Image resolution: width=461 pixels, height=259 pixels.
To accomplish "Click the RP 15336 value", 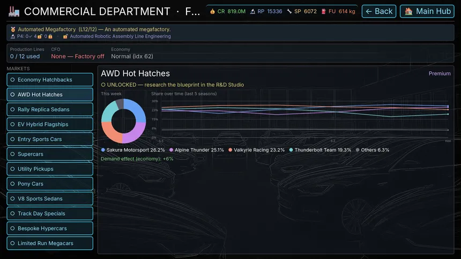I will [270, 11].
